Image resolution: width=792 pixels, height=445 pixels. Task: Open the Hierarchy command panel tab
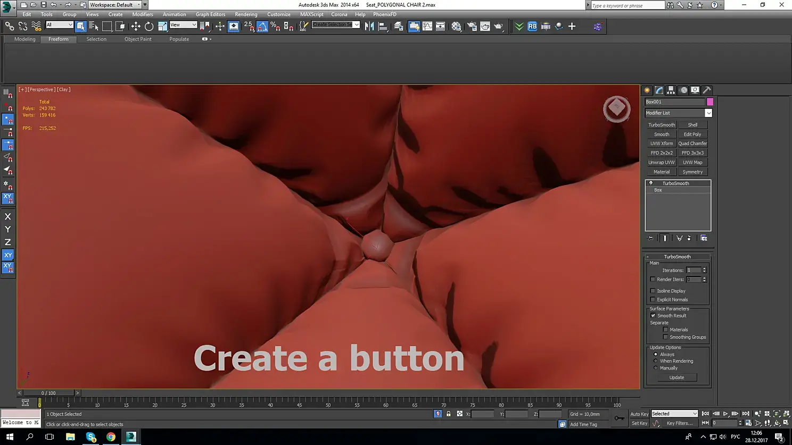(671, 90)
